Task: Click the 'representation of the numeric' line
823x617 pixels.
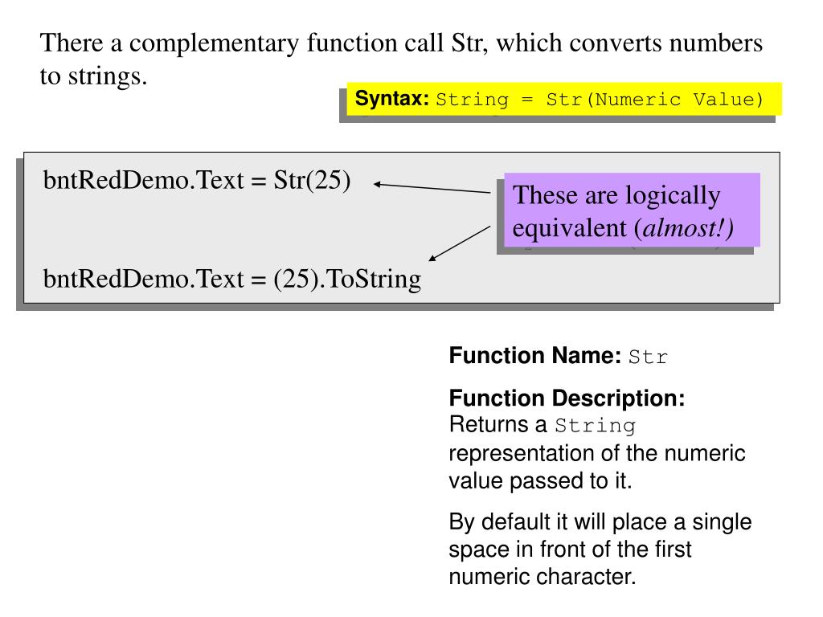Action: (x=597, y=453)
